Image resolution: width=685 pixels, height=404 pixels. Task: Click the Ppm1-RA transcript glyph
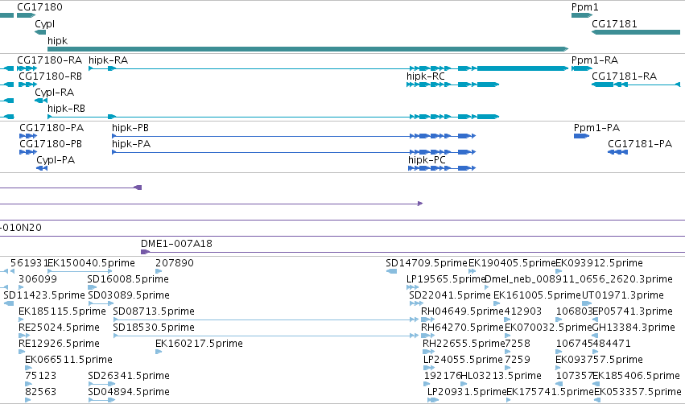(582, 68)
